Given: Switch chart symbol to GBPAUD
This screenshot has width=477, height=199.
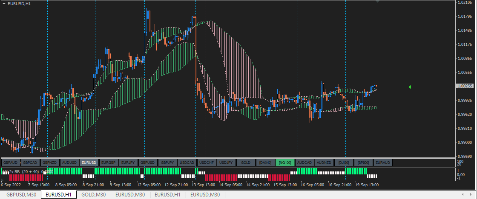Looking at the screenshot, I should coord(11,163).
